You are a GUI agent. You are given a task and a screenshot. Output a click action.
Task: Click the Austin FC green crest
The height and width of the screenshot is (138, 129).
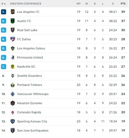tap(13, 21)
